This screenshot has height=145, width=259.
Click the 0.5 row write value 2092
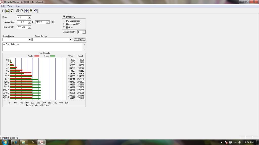coord(73,60)
